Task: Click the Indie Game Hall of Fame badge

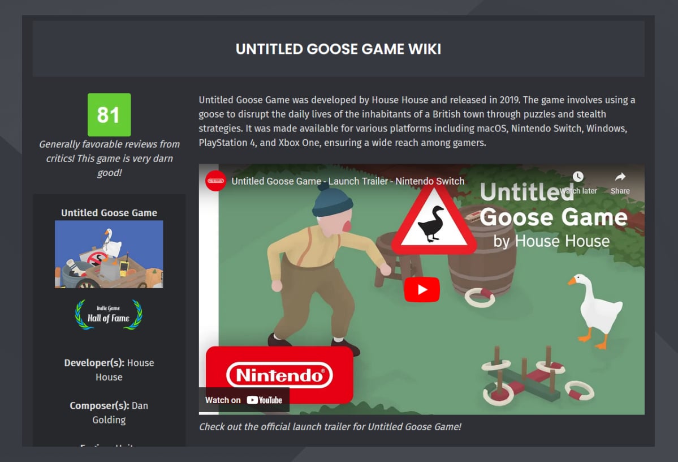Action: point(109,315)
